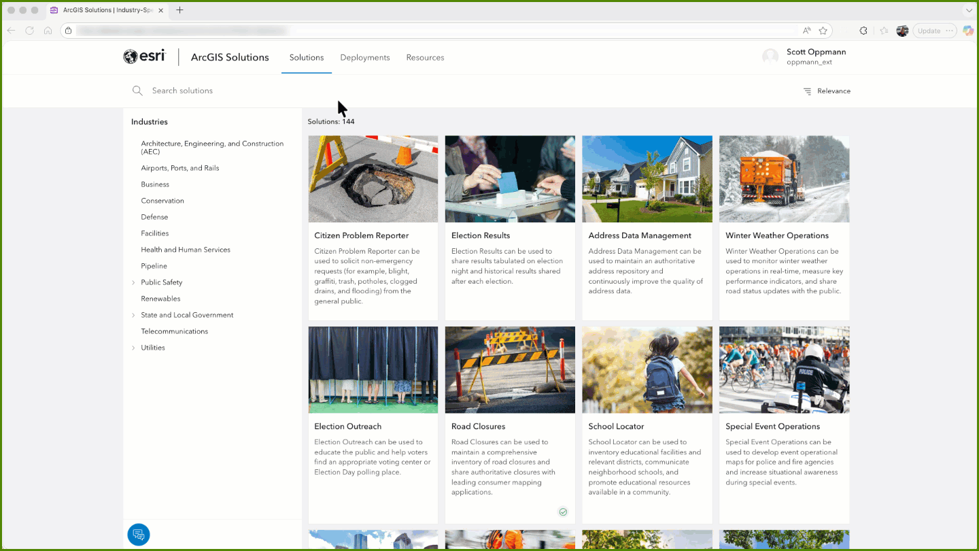This screenshot has width=979, height=551.
Task: Expand the Utilities industry
Action: tap(133, 348)
